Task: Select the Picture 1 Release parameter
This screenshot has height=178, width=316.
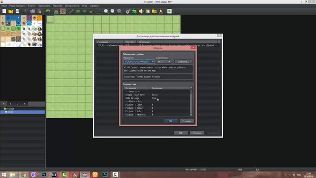Action: (157, 115)
